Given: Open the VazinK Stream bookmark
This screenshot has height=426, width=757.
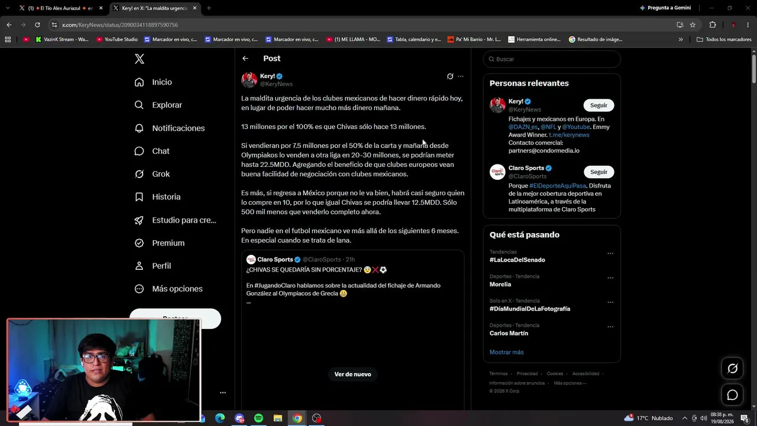Looking at the screenshot, I should click(x=62, y=40).
